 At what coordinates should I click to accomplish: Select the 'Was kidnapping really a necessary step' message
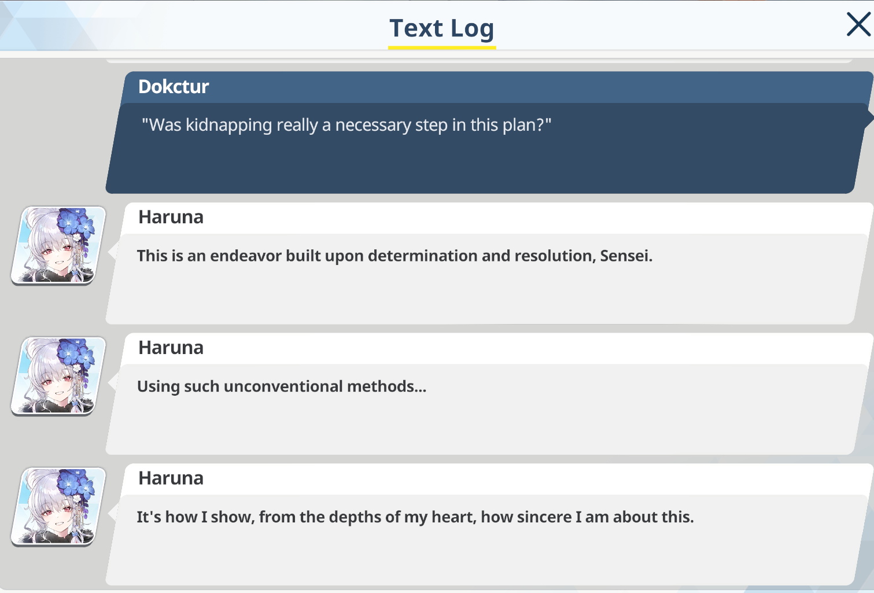[x=346, y=125]
